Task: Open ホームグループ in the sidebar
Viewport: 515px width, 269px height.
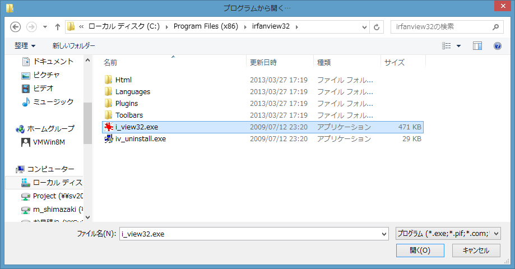Action: tap(45, 129)
